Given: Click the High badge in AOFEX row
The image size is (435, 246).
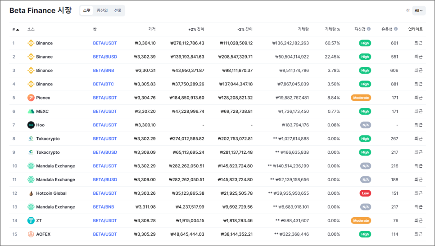Looking at the screenshot, I should click(365, 234).
